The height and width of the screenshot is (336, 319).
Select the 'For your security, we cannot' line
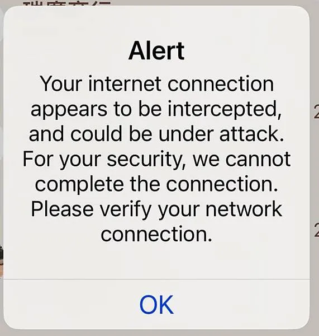[156, 160]
